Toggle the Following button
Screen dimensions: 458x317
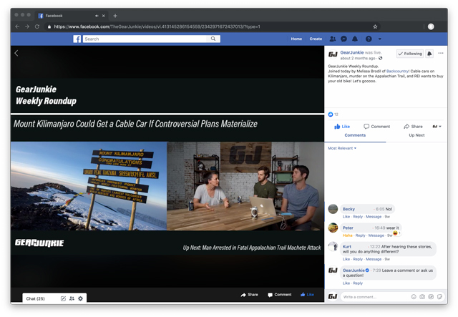click(x=410, y=54)
